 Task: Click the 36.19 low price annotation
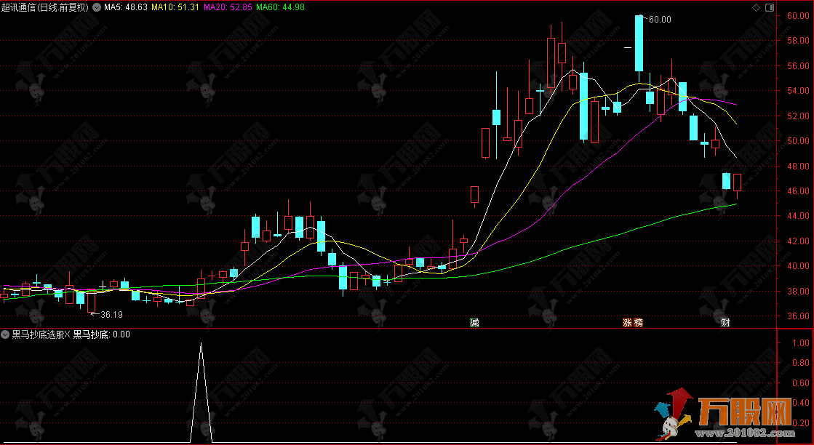(111, 315)
